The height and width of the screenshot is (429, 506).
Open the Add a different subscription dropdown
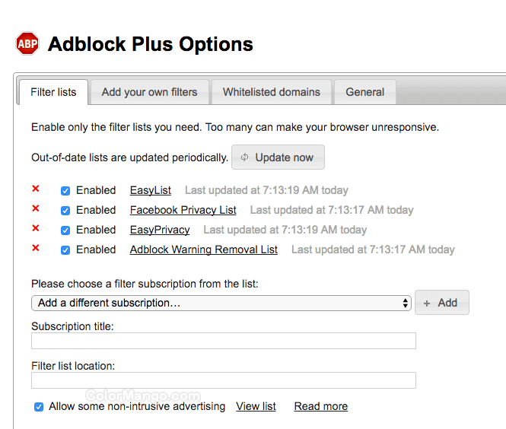221,303
